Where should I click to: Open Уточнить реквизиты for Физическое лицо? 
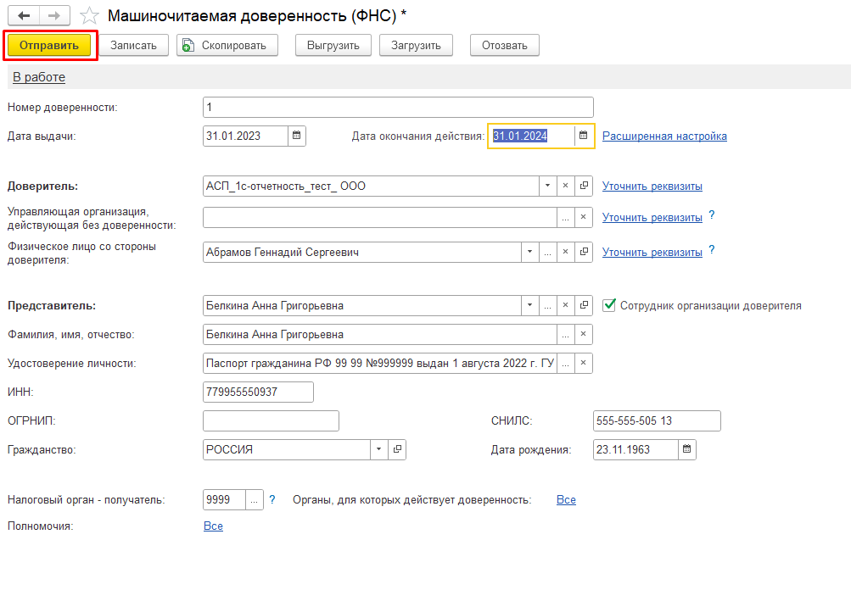point(652,252)
